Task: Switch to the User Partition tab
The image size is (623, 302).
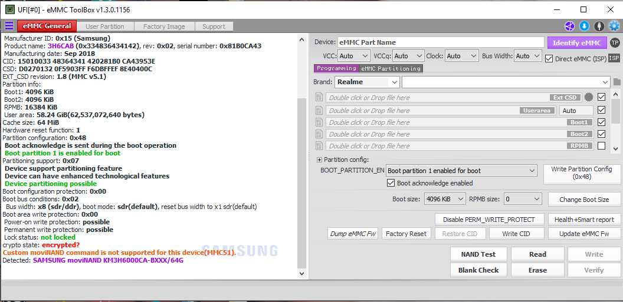Action: coord(105,26)
